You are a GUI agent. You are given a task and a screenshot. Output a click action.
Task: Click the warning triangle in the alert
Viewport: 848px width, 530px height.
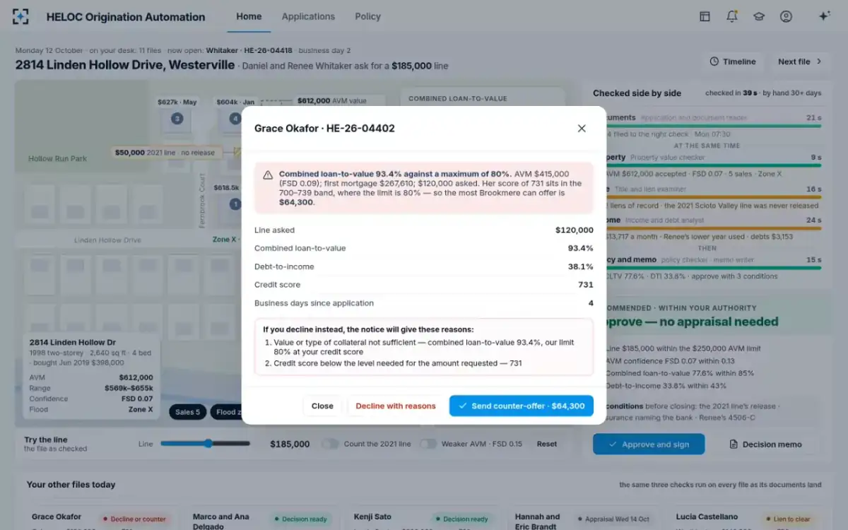[x=268, y=175]
